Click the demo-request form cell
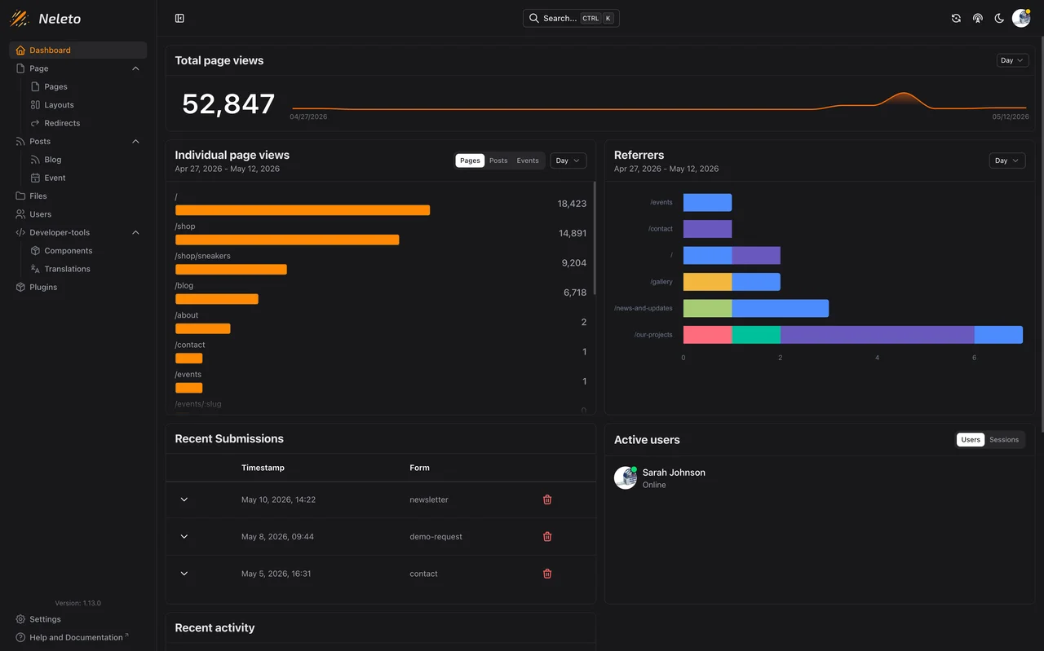Image resolution: width=1044 pixels, height=651 pixels. (x=436, y=536)
